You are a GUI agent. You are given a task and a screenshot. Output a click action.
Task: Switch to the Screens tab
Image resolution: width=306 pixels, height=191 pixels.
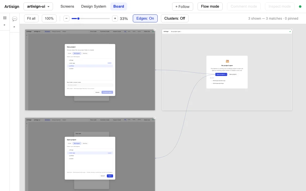click(x=67, y=7)
